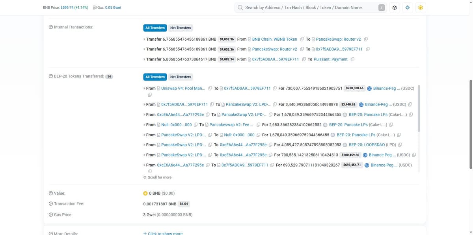Viewport: 473px width, 235px height.
Task: Expand the LOOPSDAO token transfer row
Action: 144,145
